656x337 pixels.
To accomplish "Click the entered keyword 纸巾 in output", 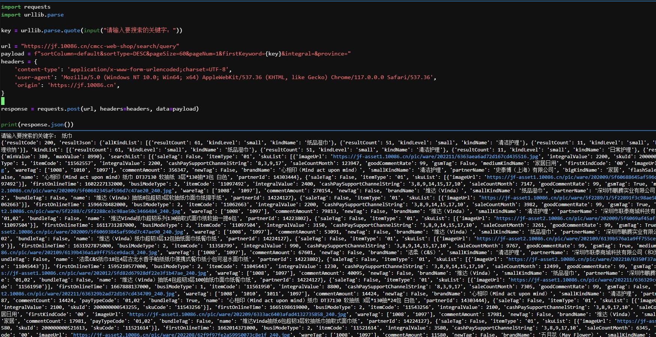I will pyautogui.click(x=67, y=136).
